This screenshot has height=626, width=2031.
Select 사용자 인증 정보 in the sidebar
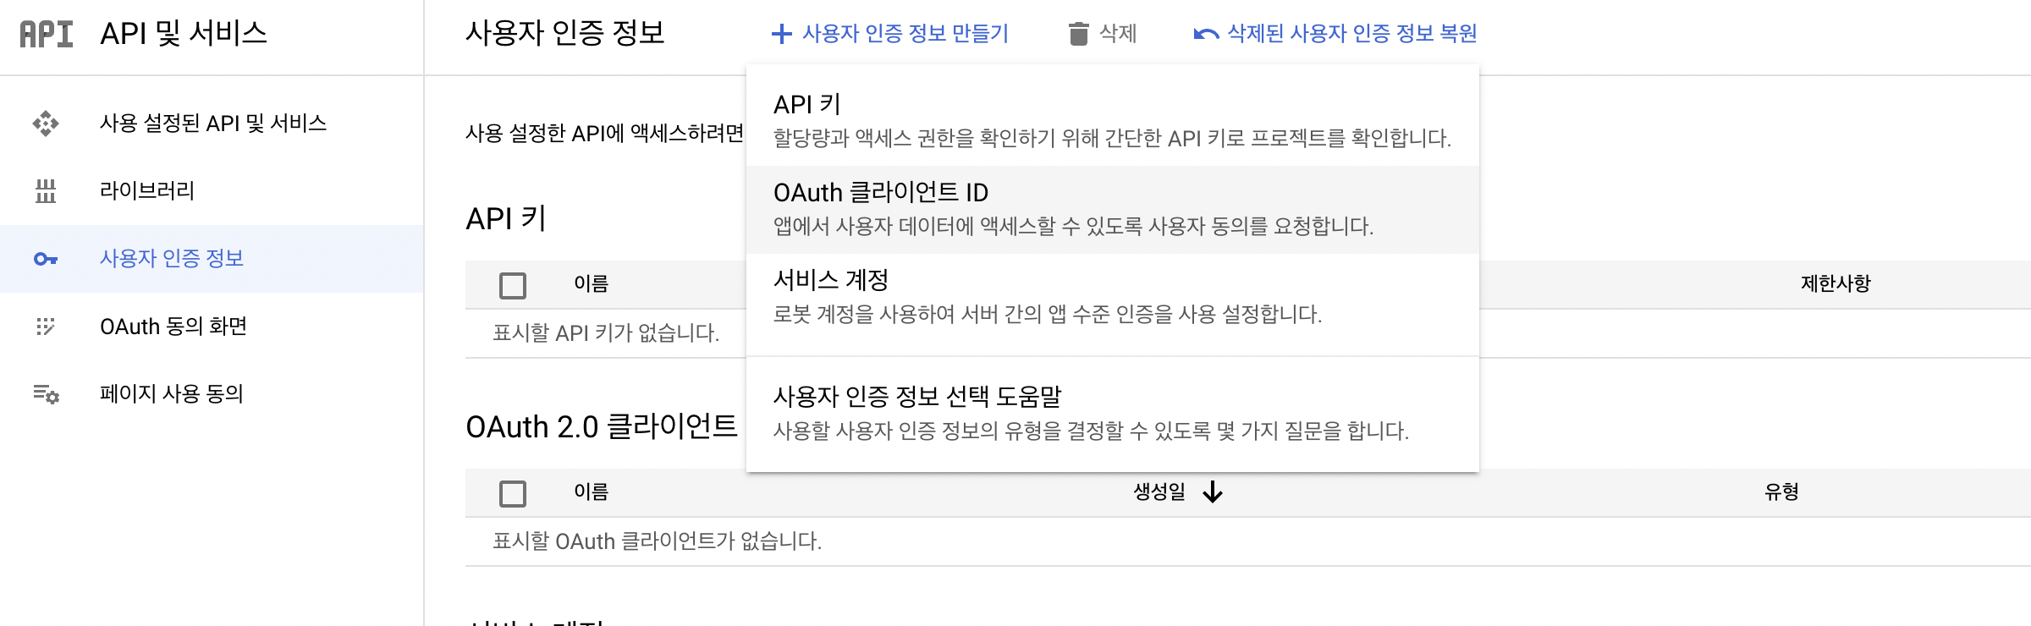[212, 259]
